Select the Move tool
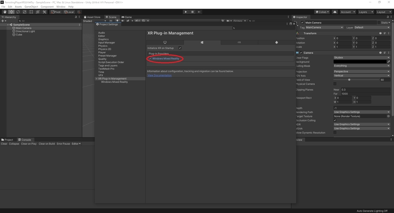Screen dimensions: 394x213 click(11, 12)
